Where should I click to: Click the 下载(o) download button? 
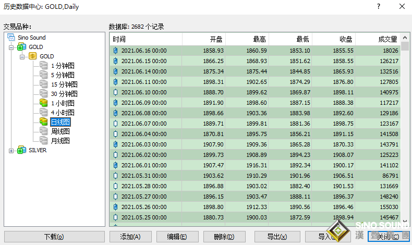tap(54, 237)
